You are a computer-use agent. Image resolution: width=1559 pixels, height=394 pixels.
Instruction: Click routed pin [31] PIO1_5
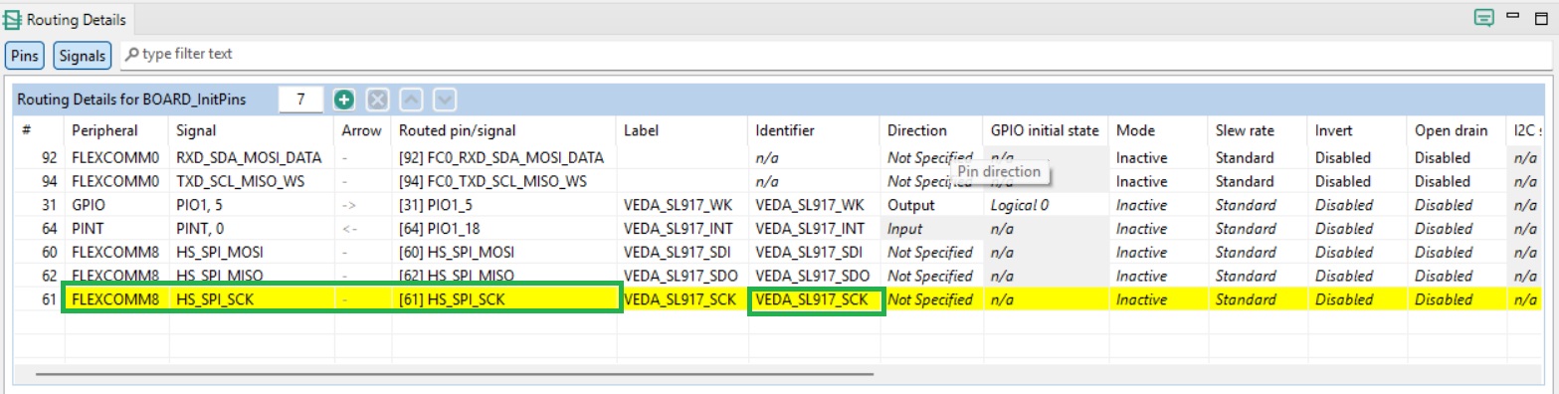click(504, 205)
